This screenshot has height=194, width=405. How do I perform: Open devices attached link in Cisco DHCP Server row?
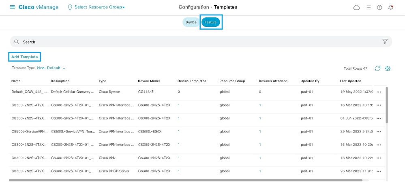click(260, 171)
